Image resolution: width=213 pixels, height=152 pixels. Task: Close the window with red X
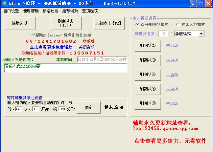208,4
